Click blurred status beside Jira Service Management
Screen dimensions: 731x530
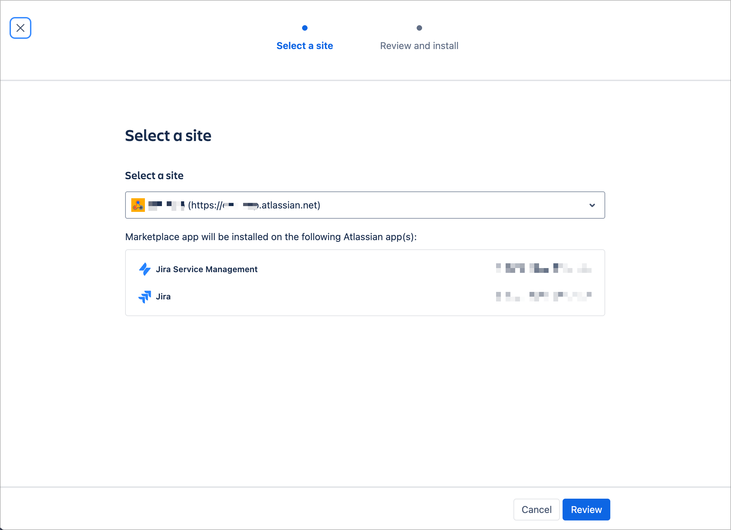point(543,268)
